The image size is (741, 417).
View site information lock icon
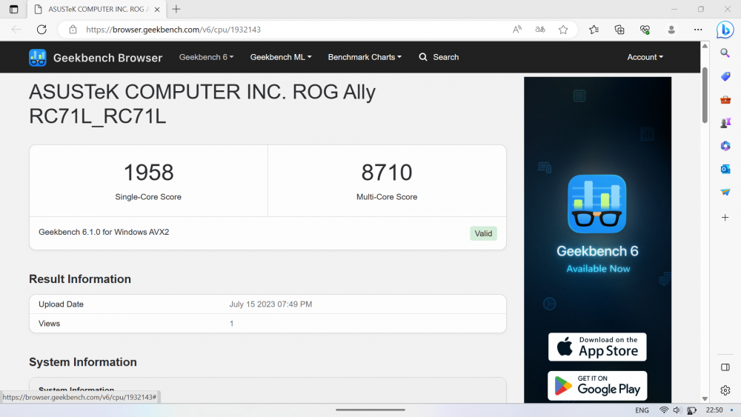point(73,30)
